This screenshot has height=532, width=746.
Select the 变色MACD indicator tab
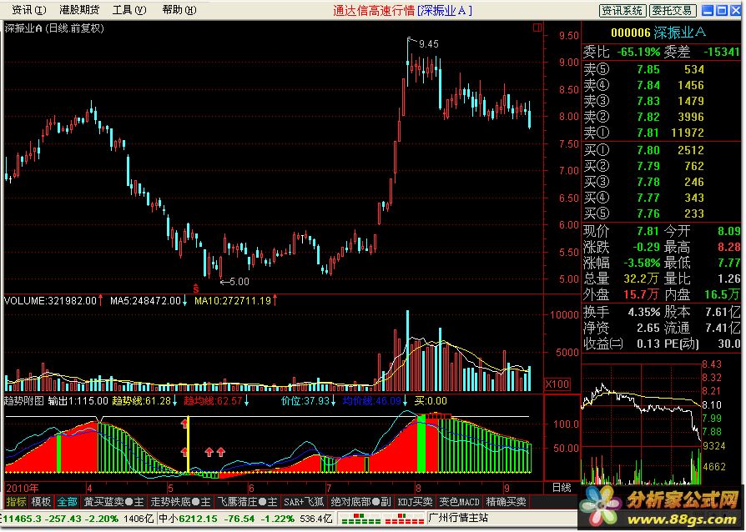coord(459,502)
